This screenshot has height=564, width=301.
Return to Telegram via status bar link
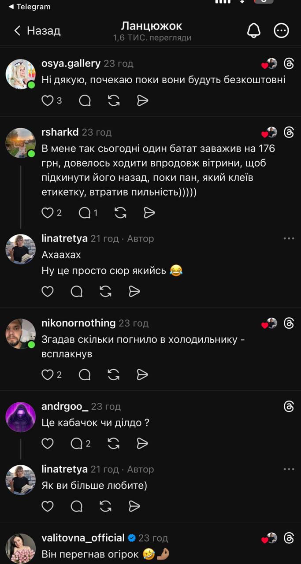29,7
